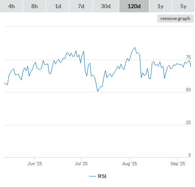This screenshot has width=195, height=187.
Task: Toggle the RSI legend entry
Action: [98, 176]
